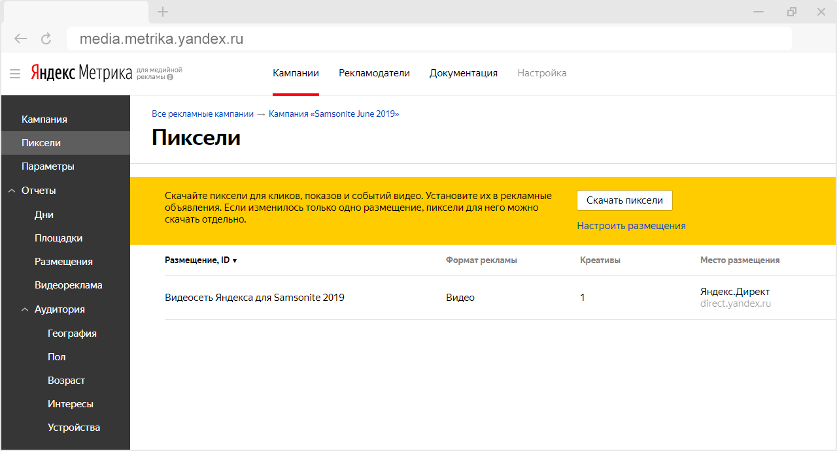Open the hamburger menu icon
This screenshot has height=451, width=837.
[x=15, y=74]
